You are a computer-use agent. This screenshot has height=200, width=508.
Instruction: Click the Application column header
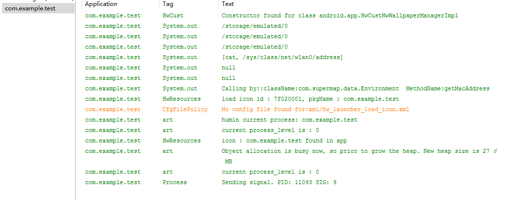pos(101,4)
